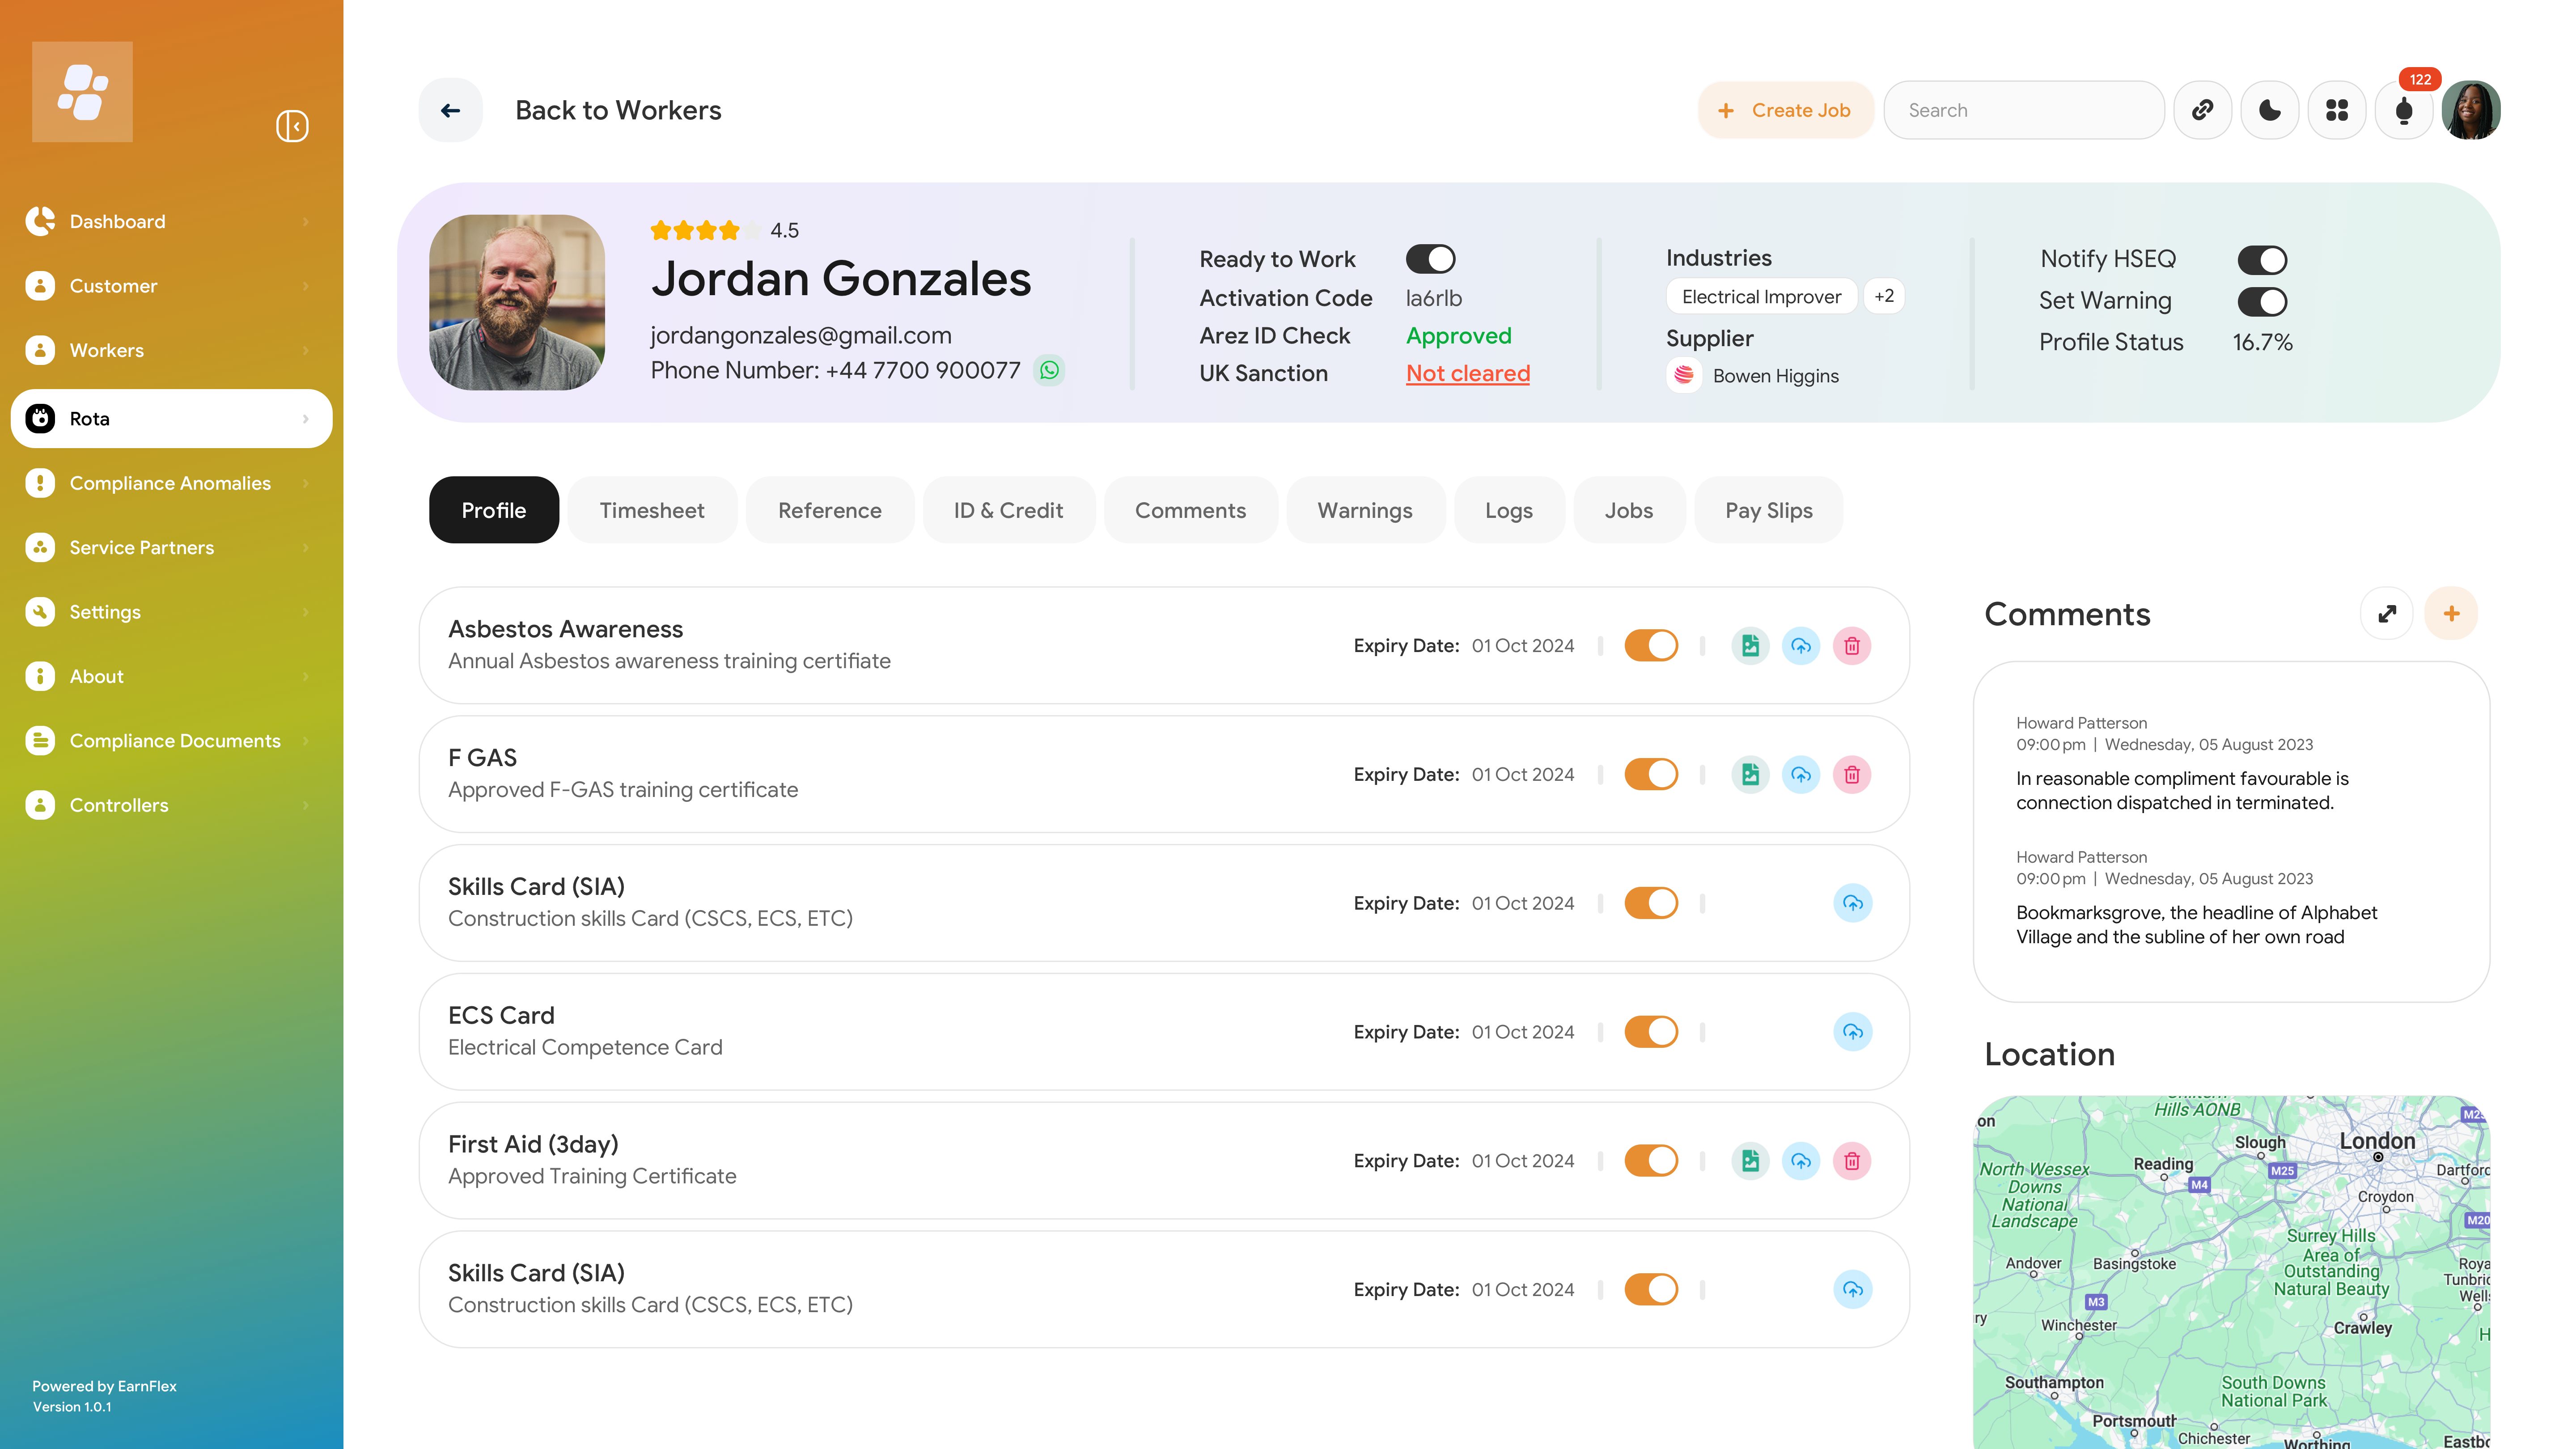Expand Service Partners chevron
The width and height of the screenshot is (2576, 1449).
(306, 548)
